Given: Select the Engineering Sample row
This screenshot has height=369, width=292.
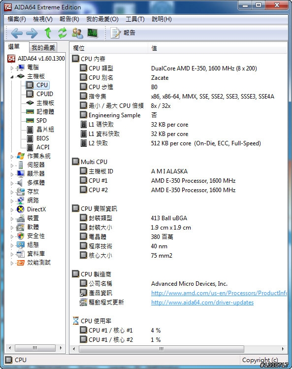Looking at the screenshot, I should point(179,115).
